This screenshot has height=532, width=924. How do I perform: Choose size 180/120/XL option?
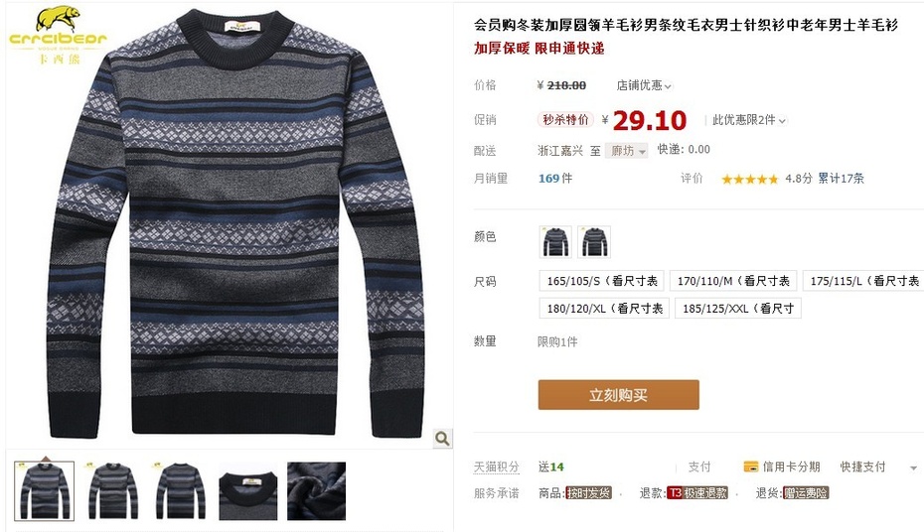[604, 309]
